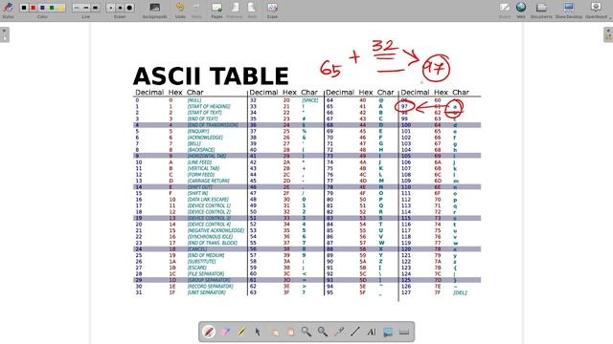Set the small eraser size
Screen dimensions: 613x344
(111, 8)
